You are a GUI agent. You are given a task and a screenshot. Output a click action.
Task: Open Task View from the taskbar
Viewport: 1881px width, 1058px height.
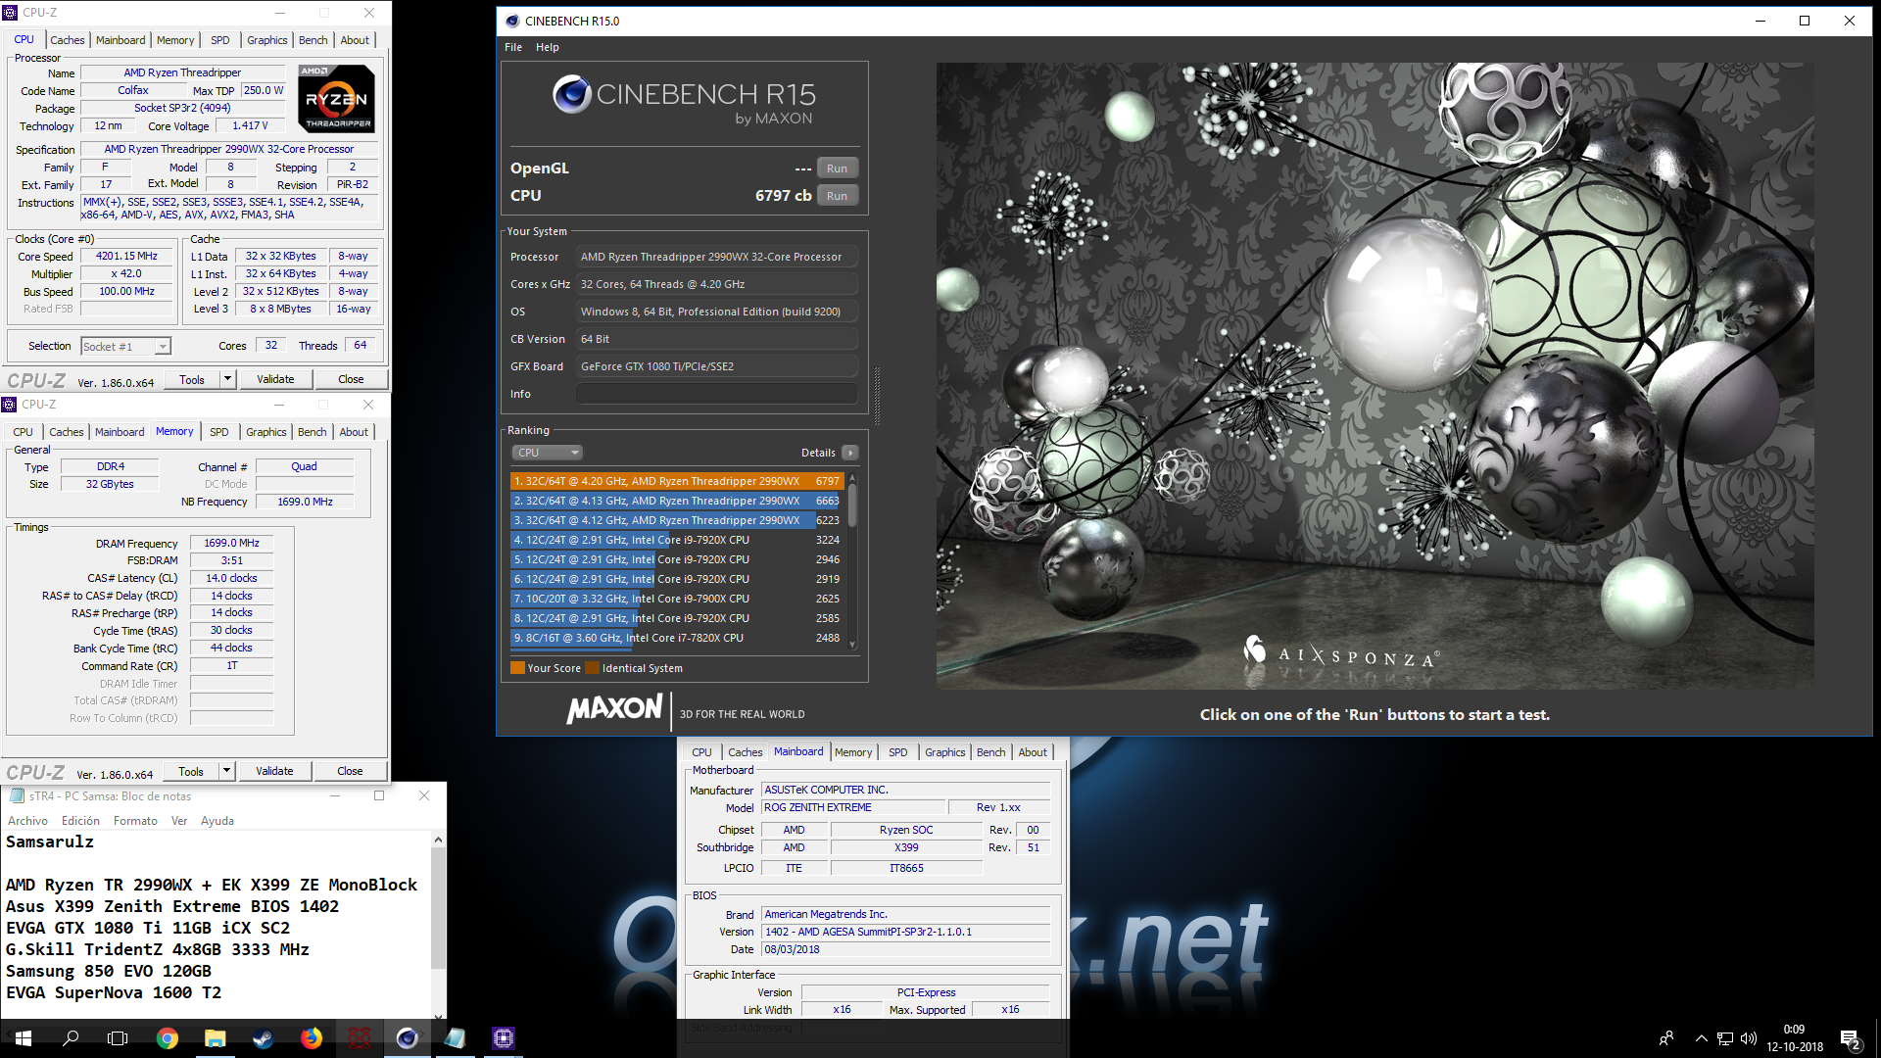[x=118, y=1038]
